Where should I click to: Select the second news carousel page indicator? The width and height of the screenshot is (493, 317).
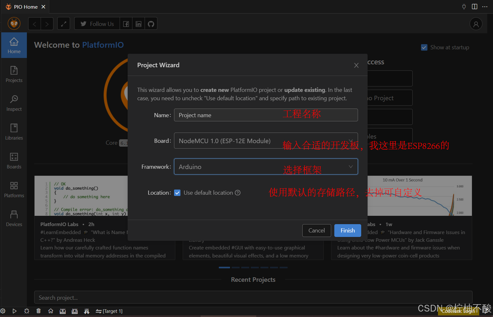[x=235, y=267]
